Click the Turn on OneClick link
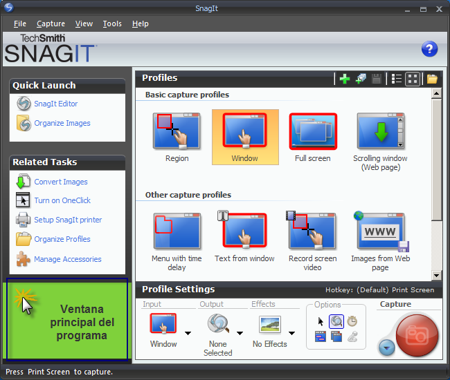Viewport: 450px width, 380px height. [x=62, y=200]
